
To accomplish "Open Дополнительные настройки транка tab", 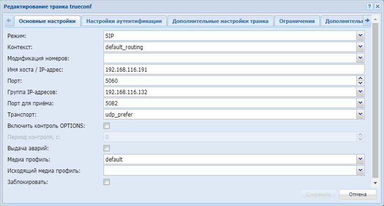I will 220,21.
